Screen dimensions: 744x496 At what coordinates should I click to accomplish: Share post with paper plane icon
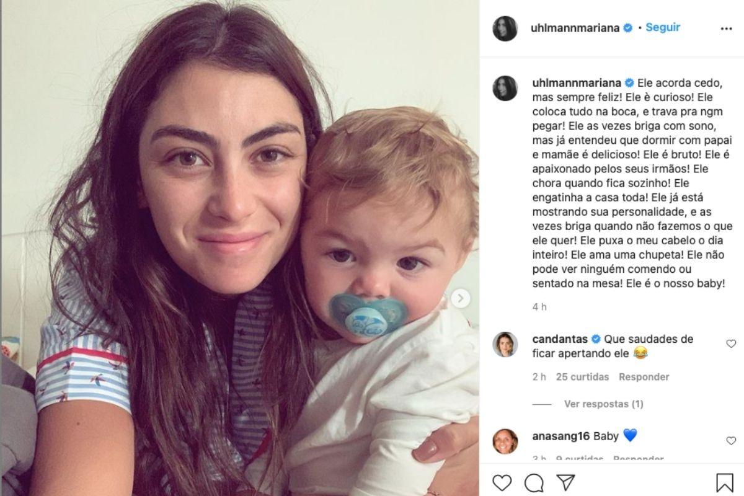[x=565, y=482]
